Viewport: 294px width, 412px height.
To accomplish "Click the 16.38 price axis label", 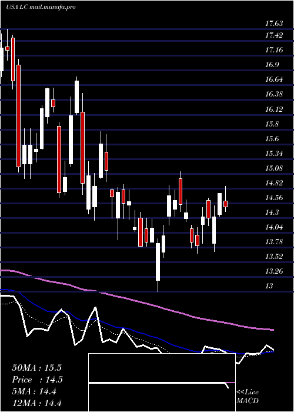I will tap(274, 94).
